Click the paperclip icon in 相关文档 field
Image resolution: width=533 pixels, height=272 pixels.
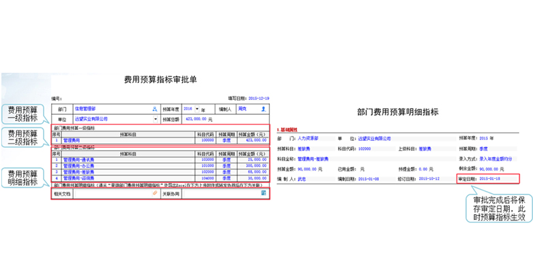(155, 193)
